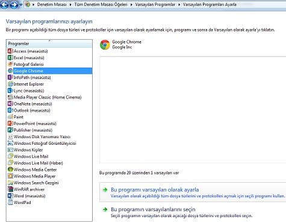Click the Publisher (masaüstü) icon
This screenshot has width=286, height=222.
pyautogui.click(x=10, y=130)
